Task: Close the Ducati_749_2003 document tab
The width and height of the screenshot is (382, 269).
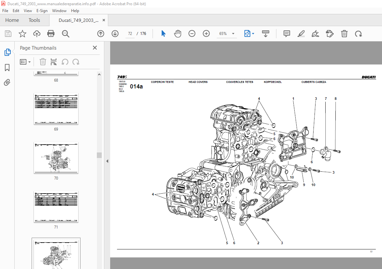Action: click(x=104, y=20)
